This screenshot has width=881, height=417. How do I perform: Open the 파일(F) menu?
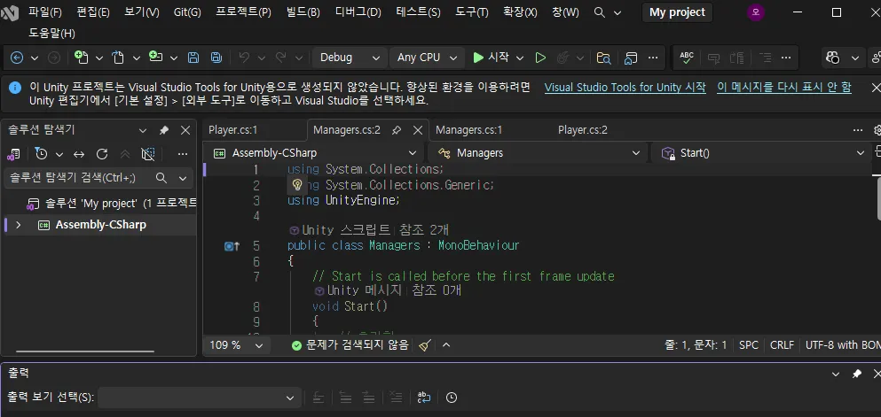(x=45, y=12)
